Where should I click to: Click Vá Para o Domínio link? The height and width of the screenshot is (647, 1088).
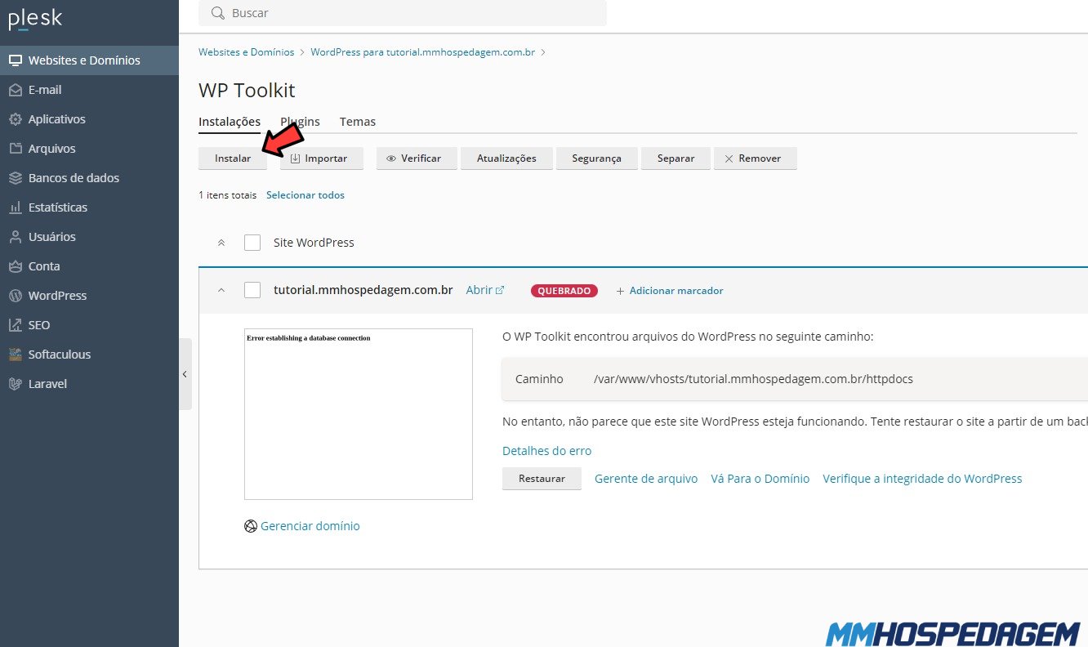pyautogui.click(x=760, y=479)
